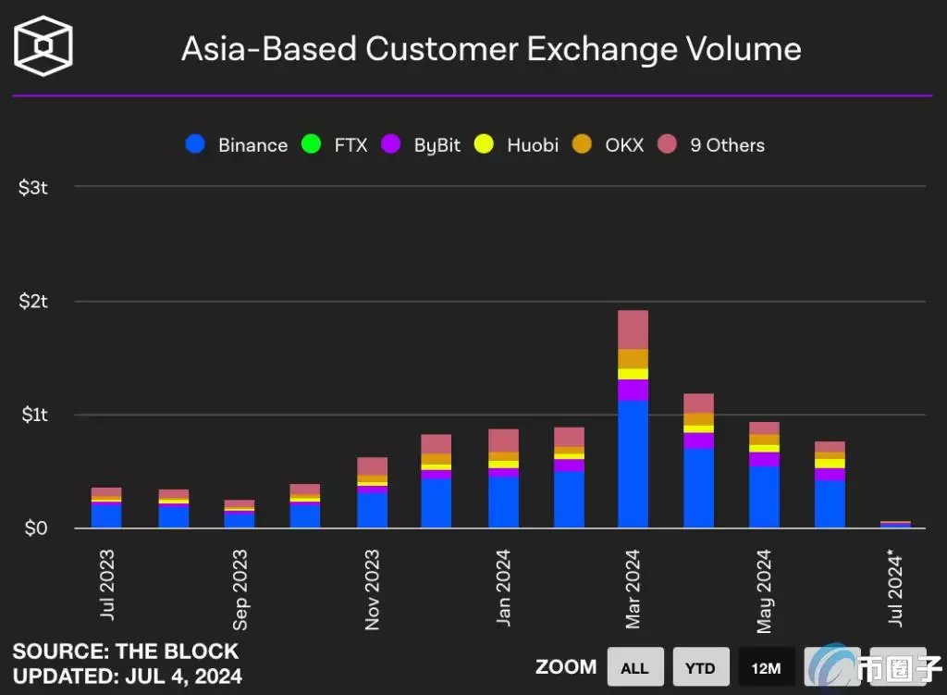947x695 pixels.
Task: Click the pink 9 Others legend dot
Action: pos(667,144)
